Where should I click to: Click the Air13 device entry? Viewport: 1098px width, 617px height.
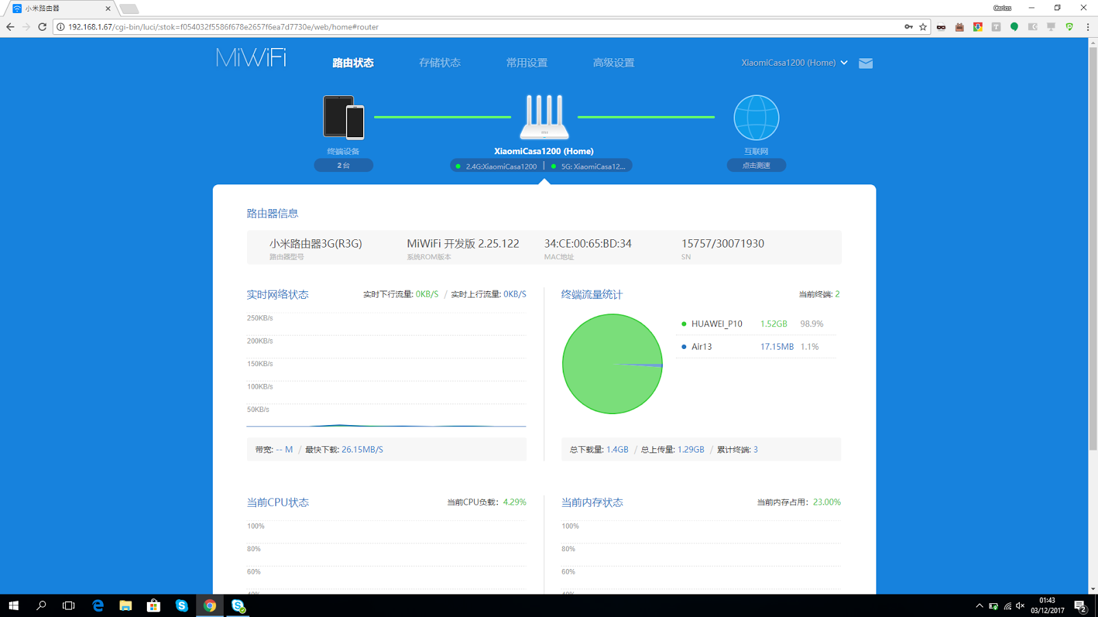[x=701, y=347]
